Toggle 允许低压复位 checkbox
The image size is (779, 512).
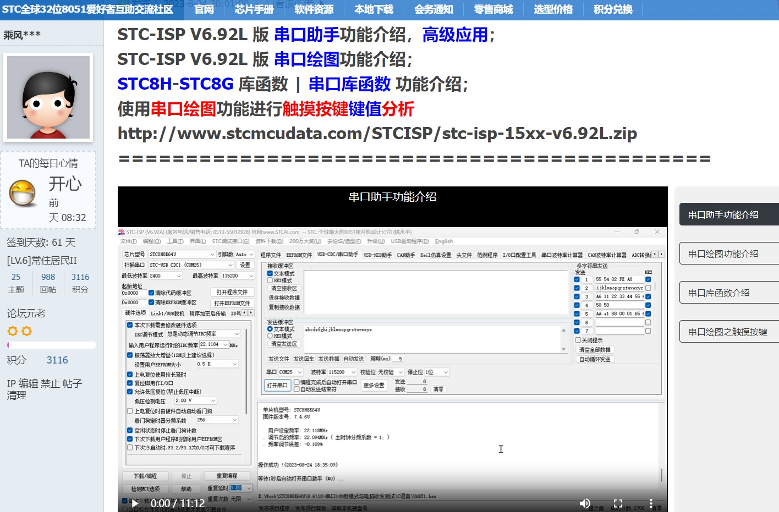click(130, 392)
